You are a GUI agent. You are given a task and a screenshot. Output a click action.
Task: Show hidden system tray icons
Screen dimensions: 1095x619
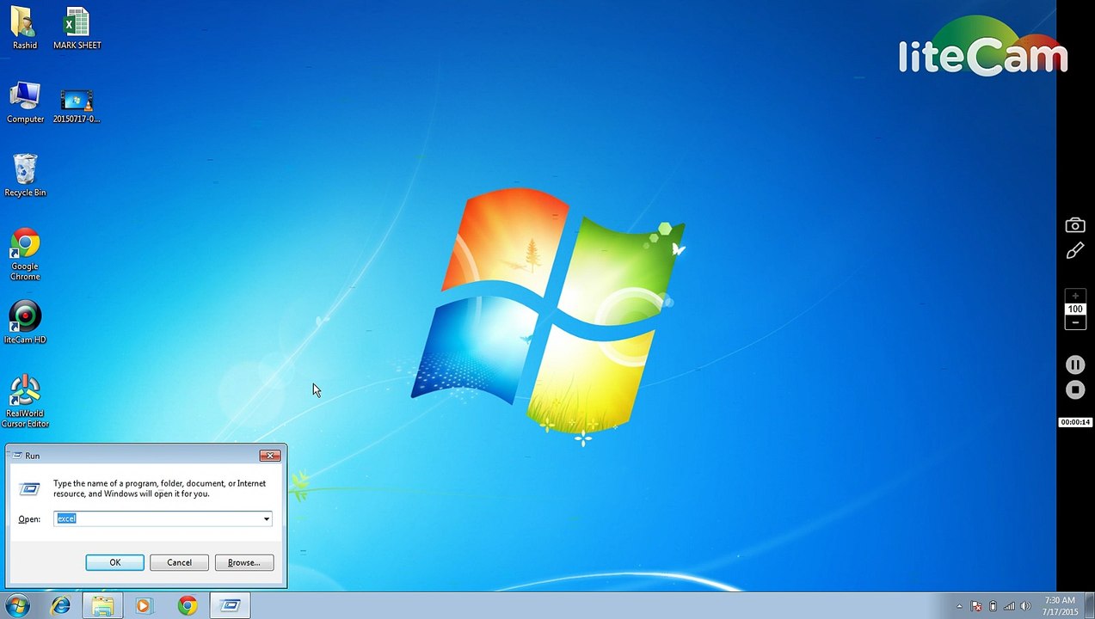tap(959, 606)
